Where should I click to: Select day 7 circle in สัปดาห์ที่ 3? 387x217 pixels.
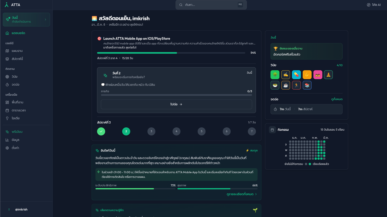pyautogui.click(x=252, y=131)
